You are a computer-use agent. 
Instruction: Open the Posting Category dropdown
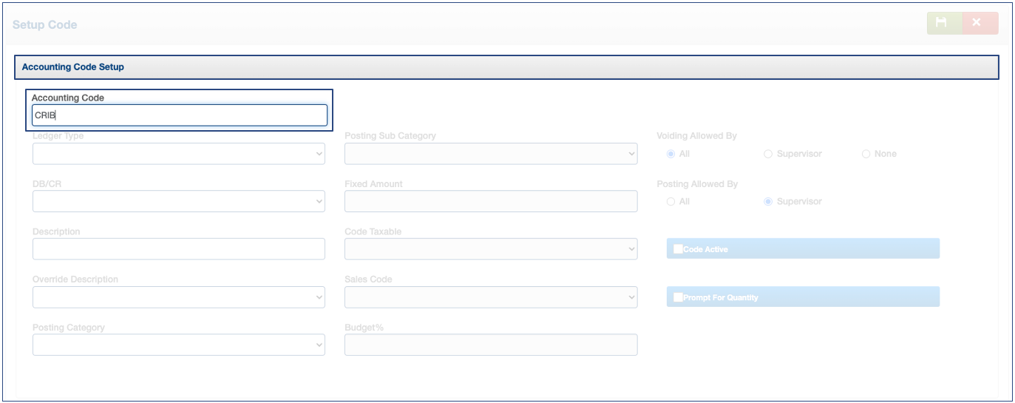pyautogui.click(x=178, y=345)
